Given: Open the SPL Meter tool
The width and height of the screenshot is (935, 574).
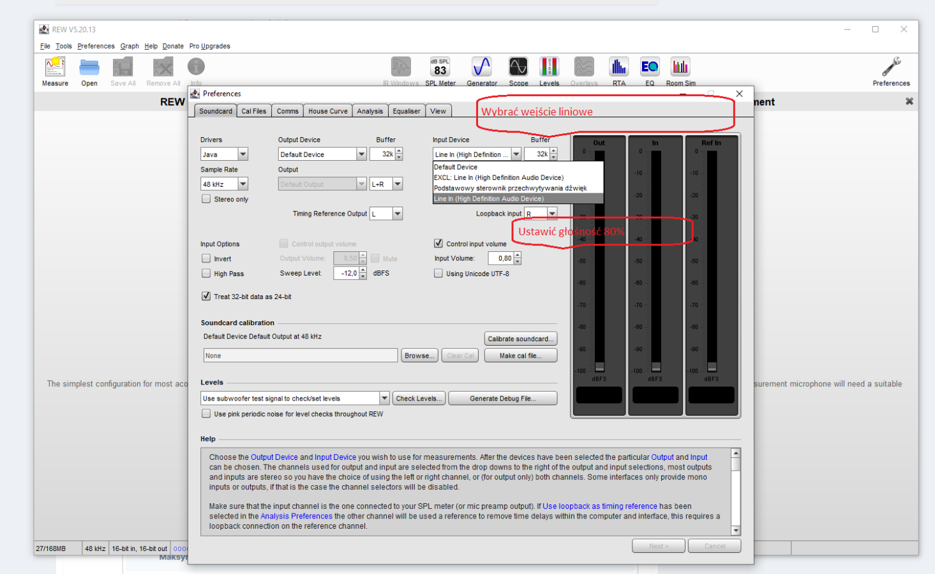Looking at the screenshot, I should point(440,71).
